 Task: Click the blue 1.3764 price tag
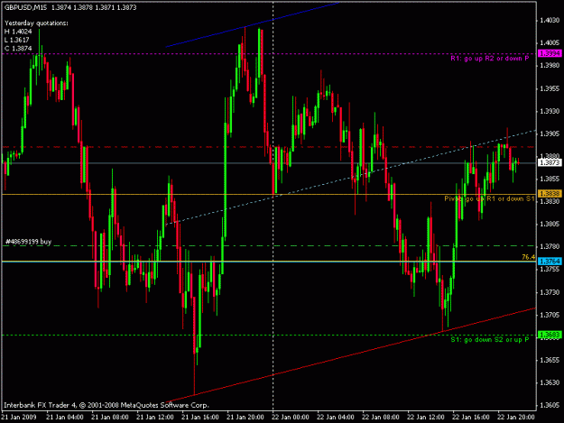[x=550, y=262]
